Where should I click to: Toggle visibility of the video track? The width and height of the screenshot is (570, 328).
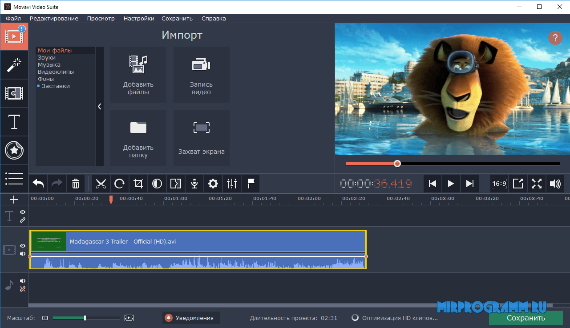click(x=23, y=246)
